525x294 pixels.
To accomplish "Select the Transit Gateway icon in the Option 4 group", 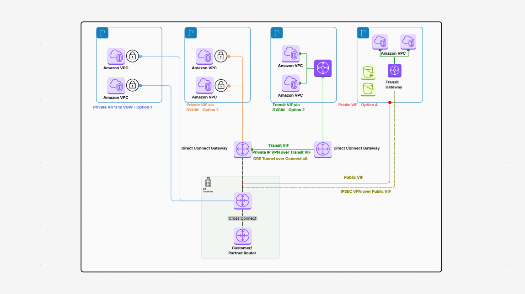I will click(x=394, y=70).
